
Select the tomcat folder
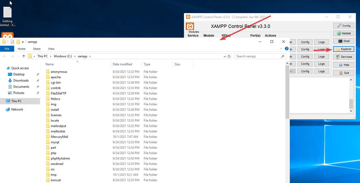tap(56, 180)
